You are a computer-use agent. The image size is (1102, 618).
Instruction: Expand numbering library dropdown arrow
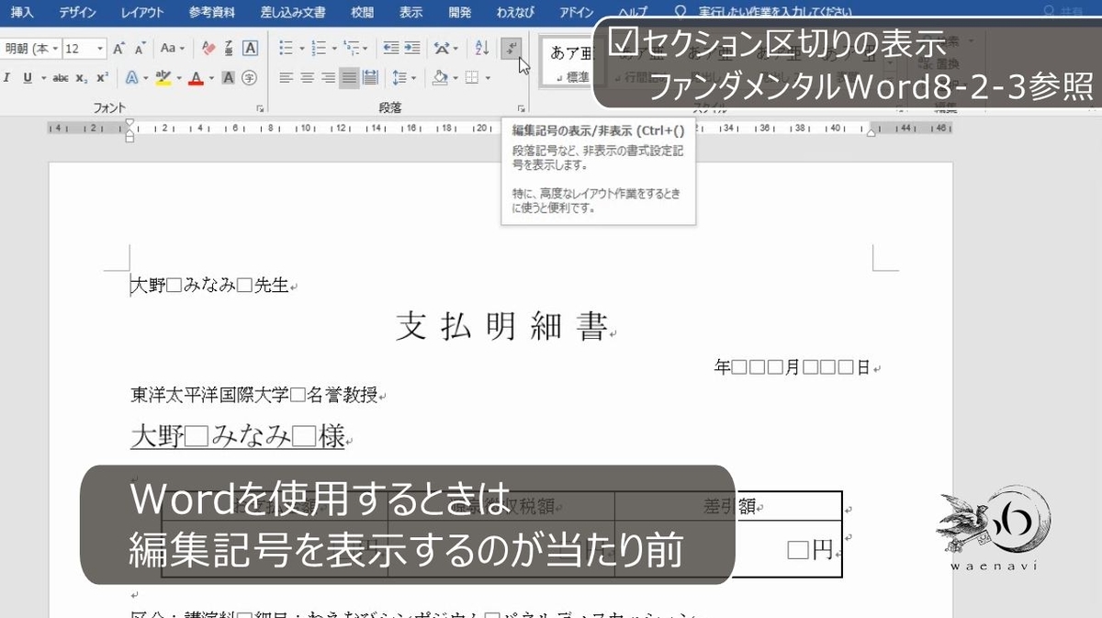click(x=334, y=49)
